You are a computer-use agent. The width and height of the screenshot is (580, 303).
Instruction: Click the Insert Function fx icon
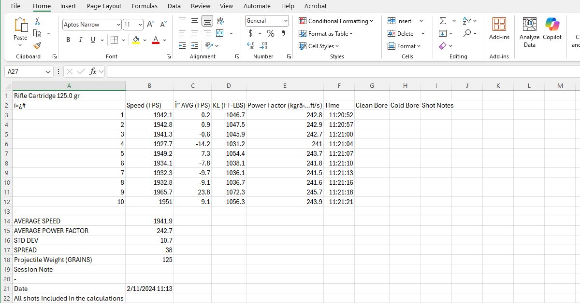point(93,71)
